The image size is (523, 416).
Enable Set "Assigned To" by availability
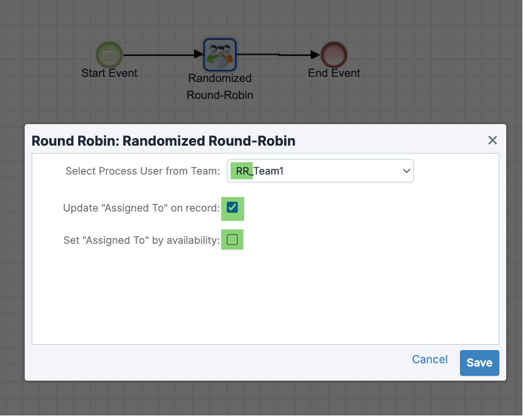click(x=232, y=239)
